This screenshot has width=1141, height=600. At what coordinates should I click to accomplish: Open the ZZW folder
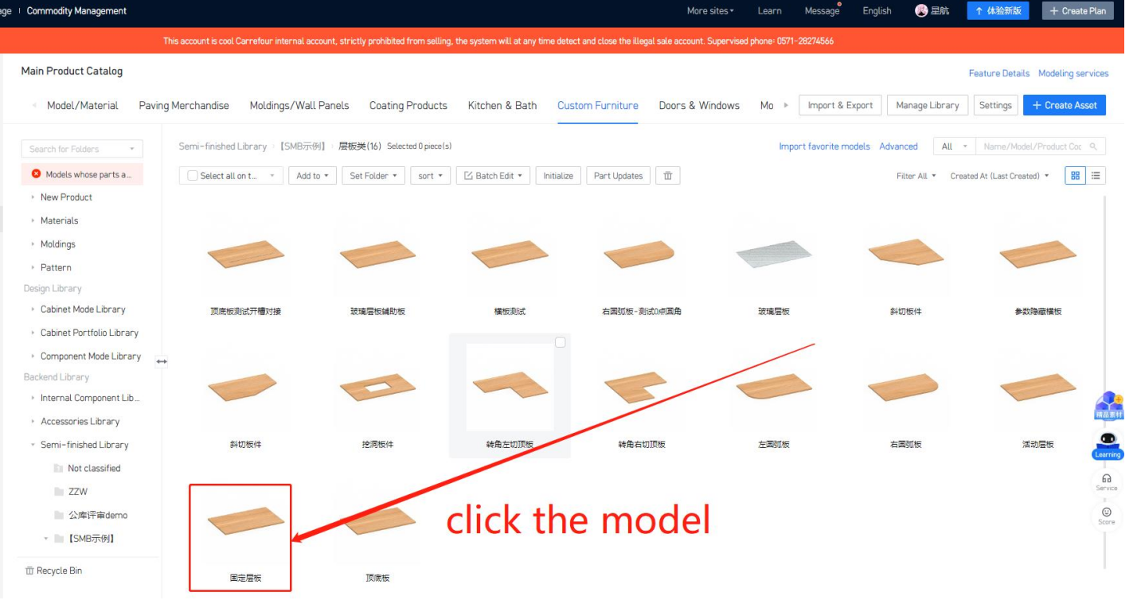(x=71, y=492)
